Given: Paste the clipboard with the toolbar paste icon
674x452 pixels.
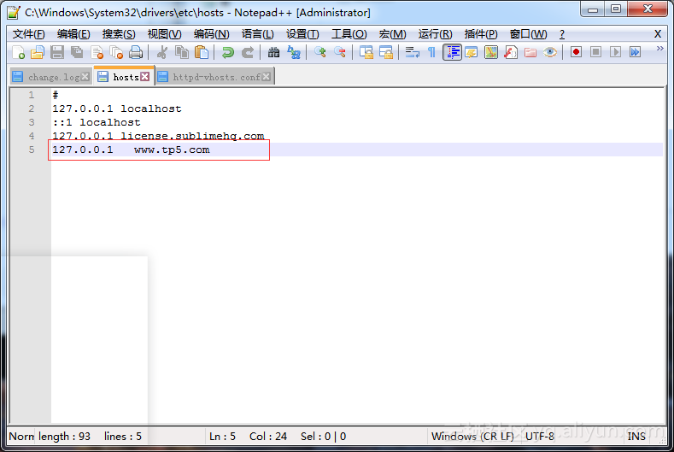Looking at the screenshot, I should pos(201,52).
